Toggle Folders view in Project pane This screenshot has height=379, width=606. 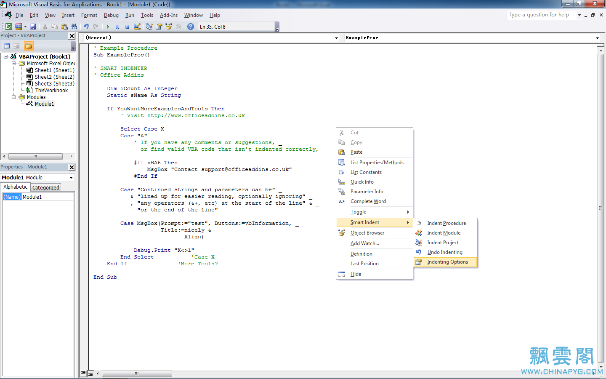pos(28,46)
